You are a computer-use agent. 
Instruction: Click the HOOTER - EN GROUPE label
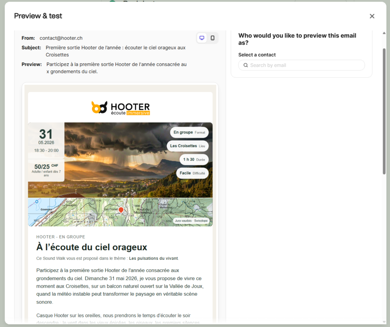61,237
